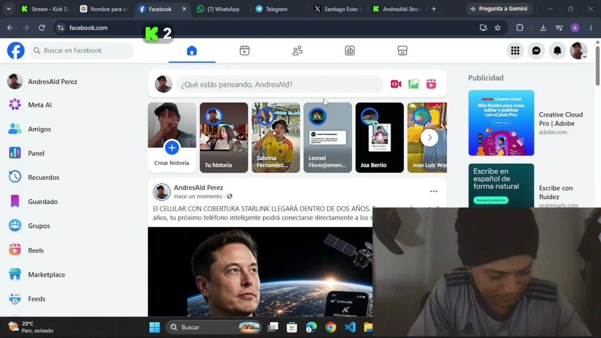Open the Reels video tab in top navigation
601x338 pixels.
245,51
